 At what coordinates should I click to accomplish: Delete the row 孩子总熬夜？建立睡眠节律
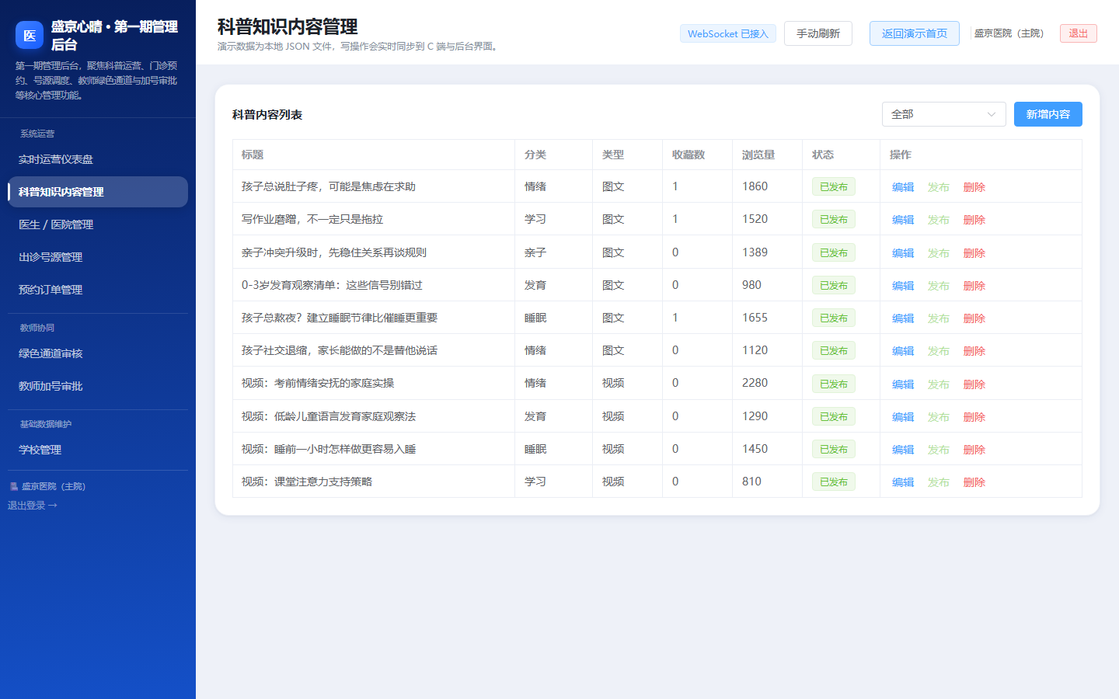[974, 318]
